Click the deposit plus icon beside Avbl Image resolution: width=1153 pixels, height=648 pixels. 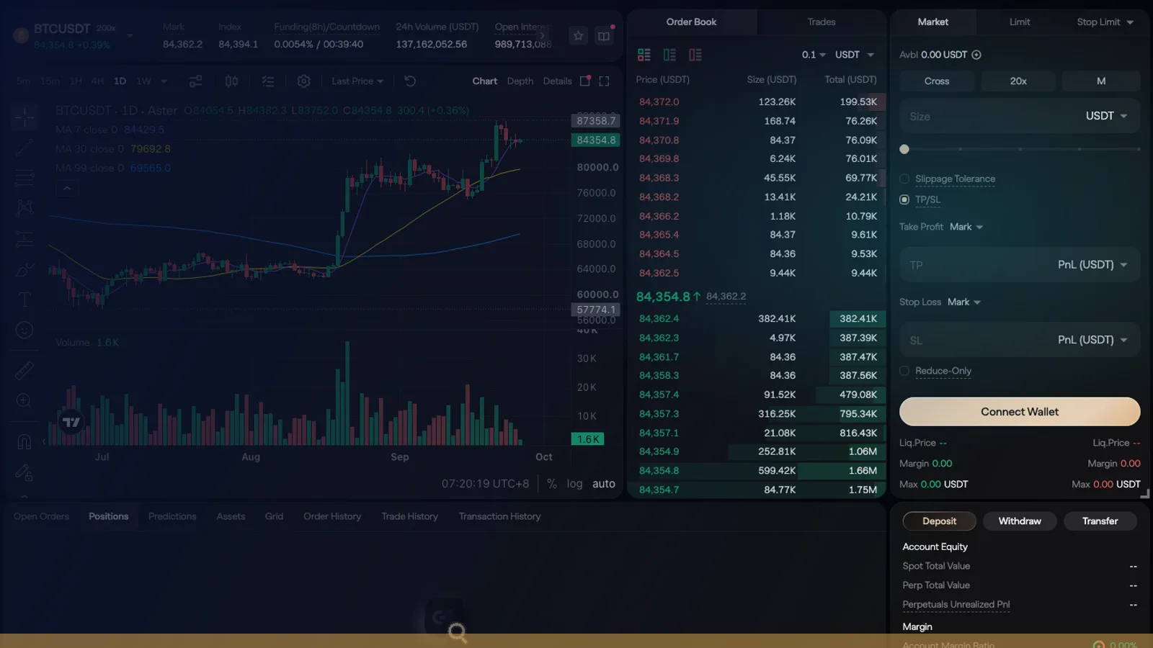976,55
